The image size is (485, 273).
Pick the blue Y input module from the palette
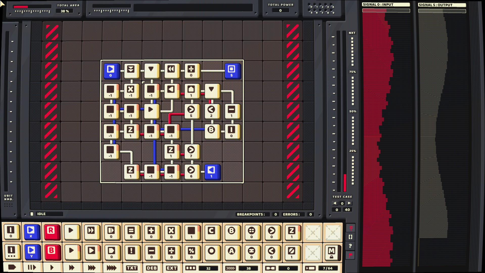pos(32,252)
